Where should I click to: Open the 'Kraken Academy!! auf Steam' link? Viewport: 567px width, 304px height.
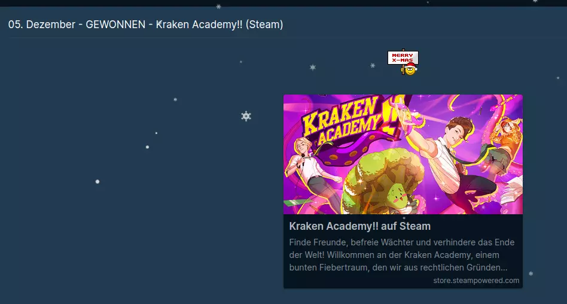coord(360,226)
